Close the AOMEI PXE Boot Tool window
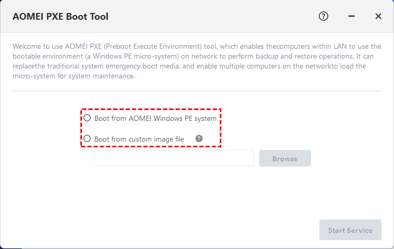This screenshot has width=394, height=249. [x=378, y=16]
